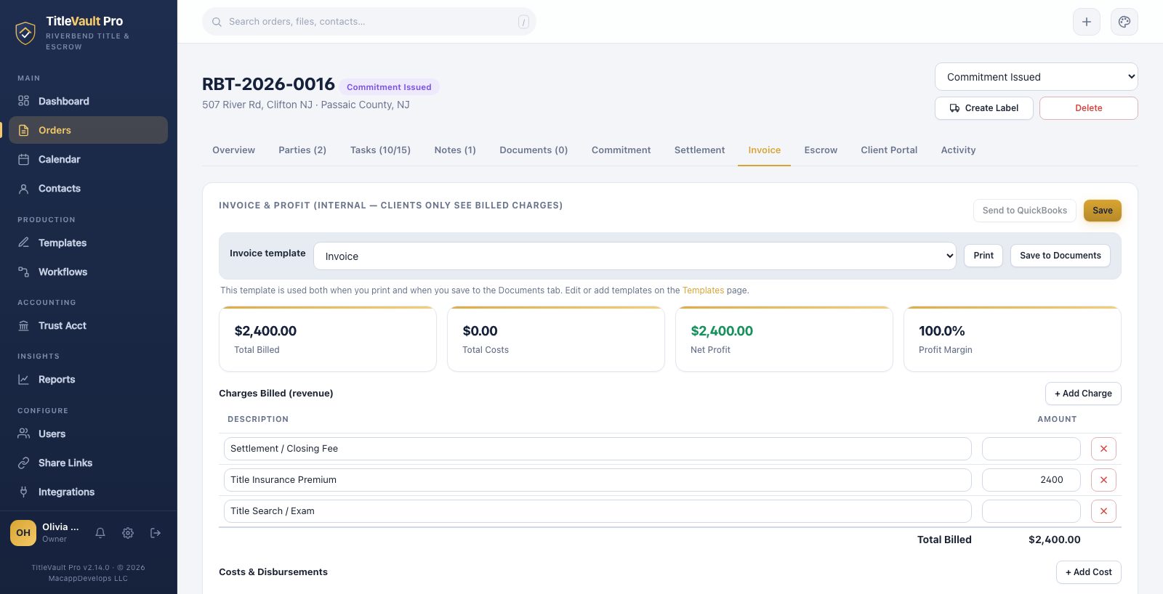Click the Send to QuickBooks button

coord(1025,211)
